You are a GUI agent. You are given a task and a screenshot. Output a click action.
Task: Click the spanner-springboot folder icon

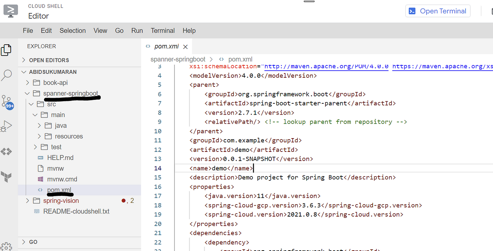(x=37, y=93)
